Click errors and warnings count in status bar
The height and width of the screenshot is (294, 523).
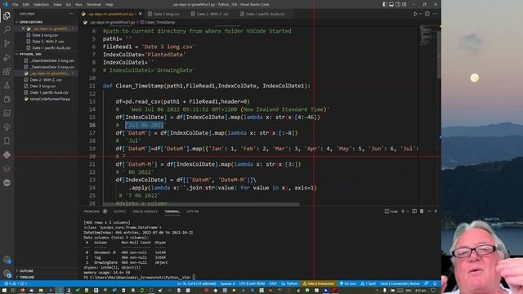coord(16,283)
